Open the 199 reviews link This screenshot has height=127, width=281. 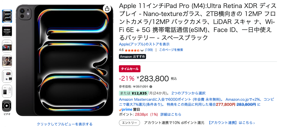click(x=149, y=50)
